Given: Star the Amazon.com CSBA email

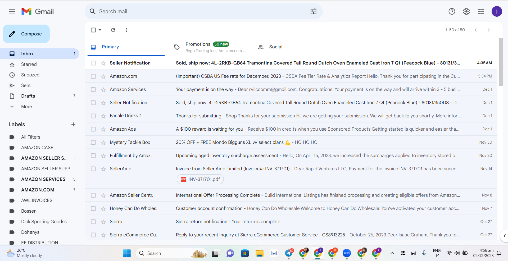Looking at the screenshot, I should (103, 76).
